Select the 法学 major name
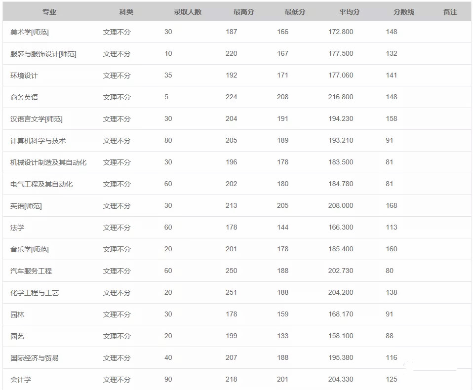The image size is (473, 390). [x=17, y=228]
